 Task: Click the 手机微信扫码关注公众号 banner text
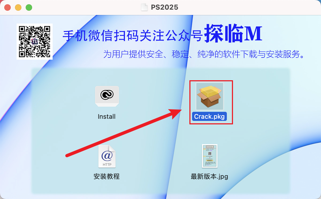coord(132,36)
